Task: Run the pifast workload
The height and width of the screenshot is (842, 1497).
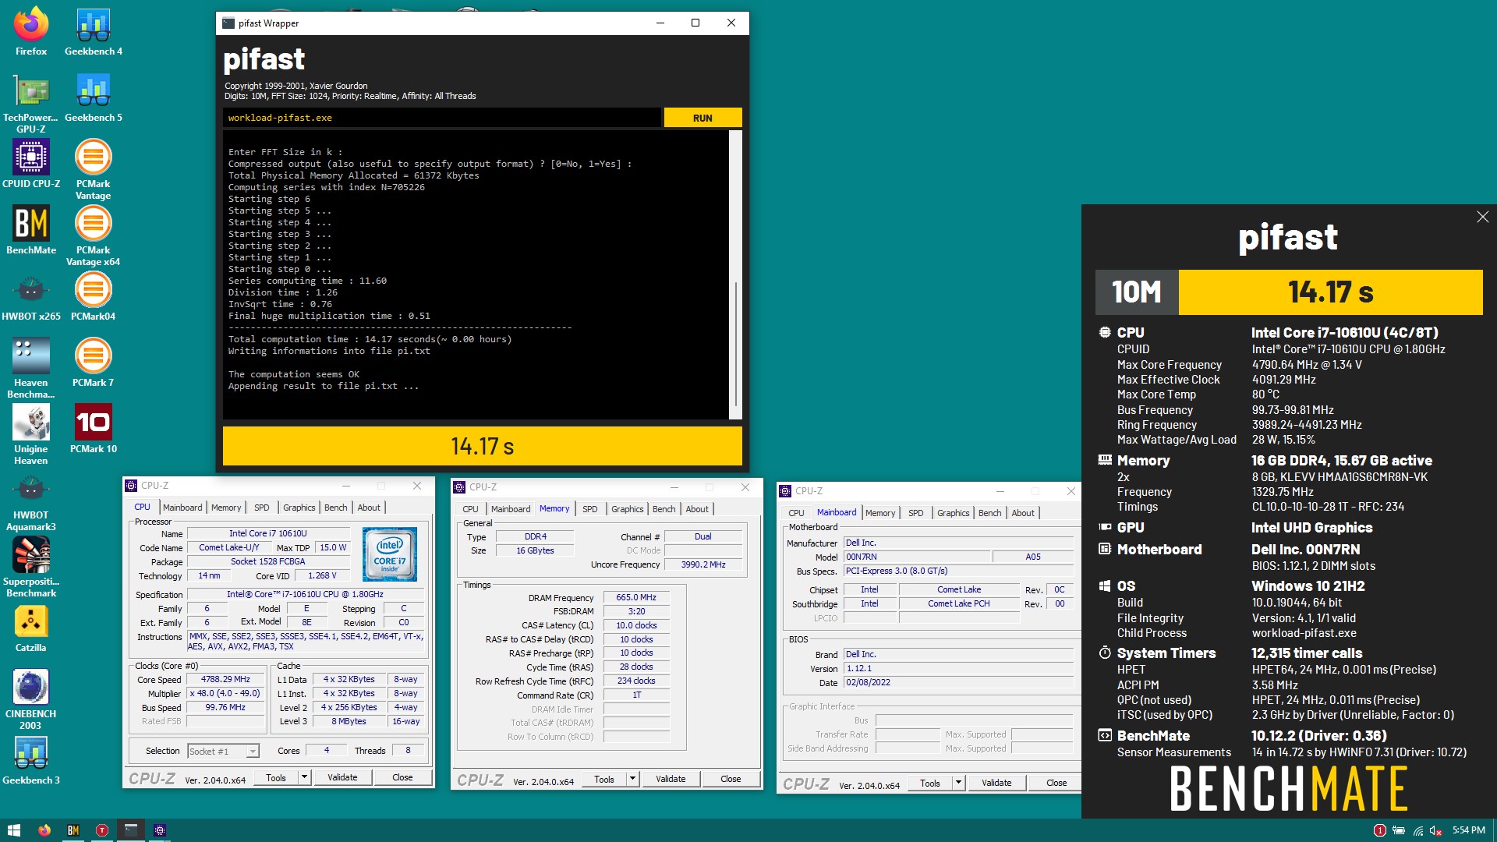Action: coord(702,118)
